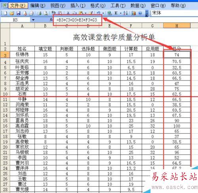This screenshot has height=193, width=198.
Task: Select row 16 header
Action: click(5, 126)
